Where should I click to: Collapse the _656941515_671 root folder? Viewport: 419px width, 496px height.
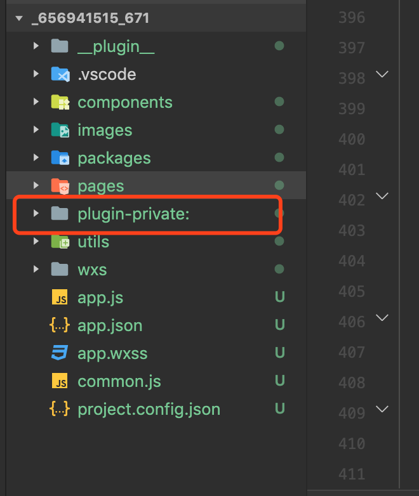coord(19,18)
